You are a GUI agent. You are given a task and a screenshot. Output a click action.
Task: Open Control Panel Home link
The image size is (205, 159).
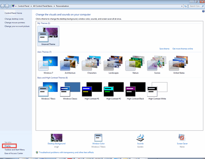tap(13, 13)
